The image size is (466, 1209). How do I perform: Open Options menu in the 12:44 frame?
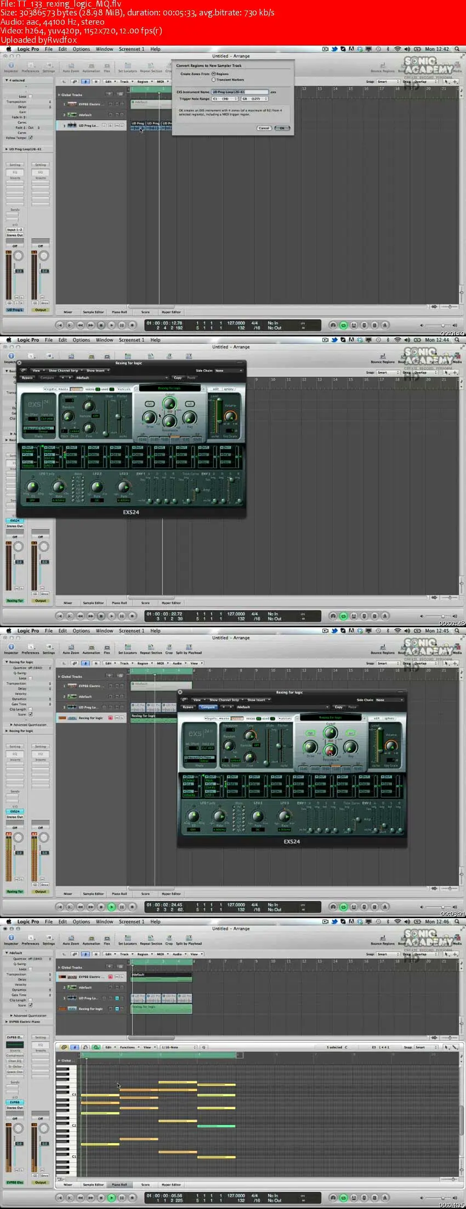click(81, 340)
